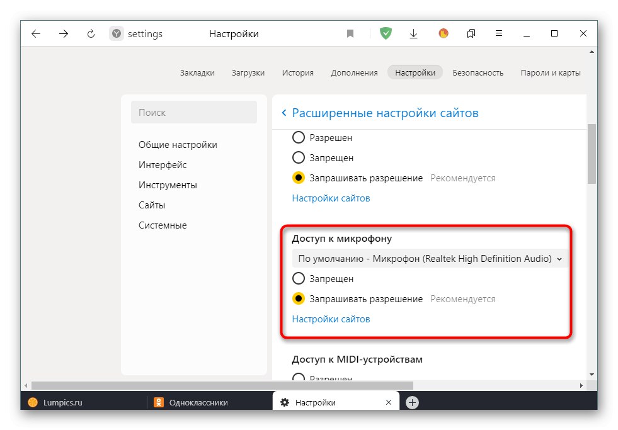Click the back arrow navigation icon

click(x=36, y=33)
